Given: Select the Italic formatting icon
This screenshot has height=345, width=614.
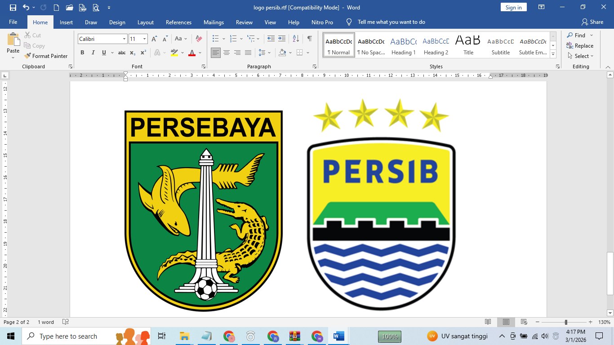Looking at the screenshot, I should 93,53.
